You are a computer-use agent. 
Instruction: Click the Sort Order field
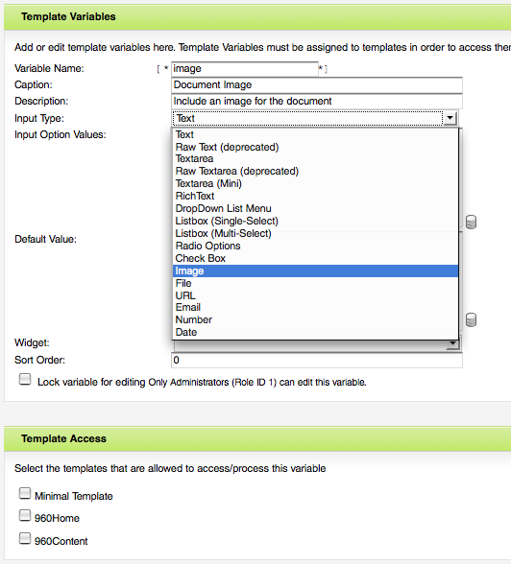coord(317,360)
